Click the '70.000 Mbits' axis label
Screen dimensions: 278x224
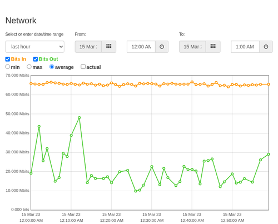[17, 76]
